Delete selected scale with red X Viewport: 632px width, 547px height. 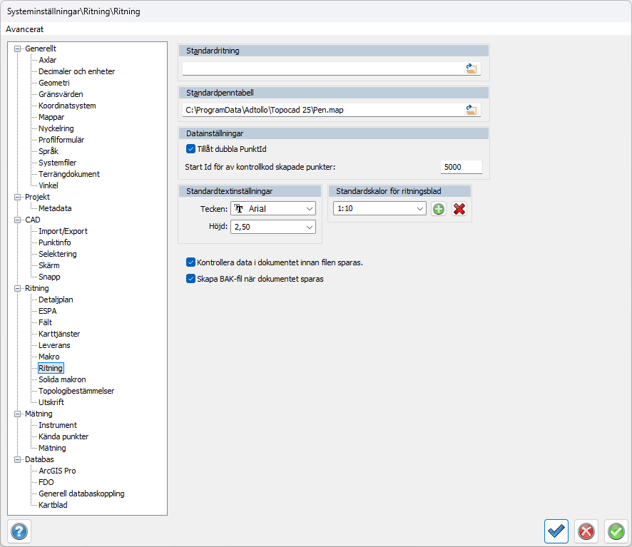[x=459, y=209]
